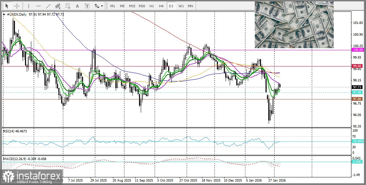This screenshot has height=185, width=366.
Task: Click the magenta 100.00 price level label
Action: (357, 50)
